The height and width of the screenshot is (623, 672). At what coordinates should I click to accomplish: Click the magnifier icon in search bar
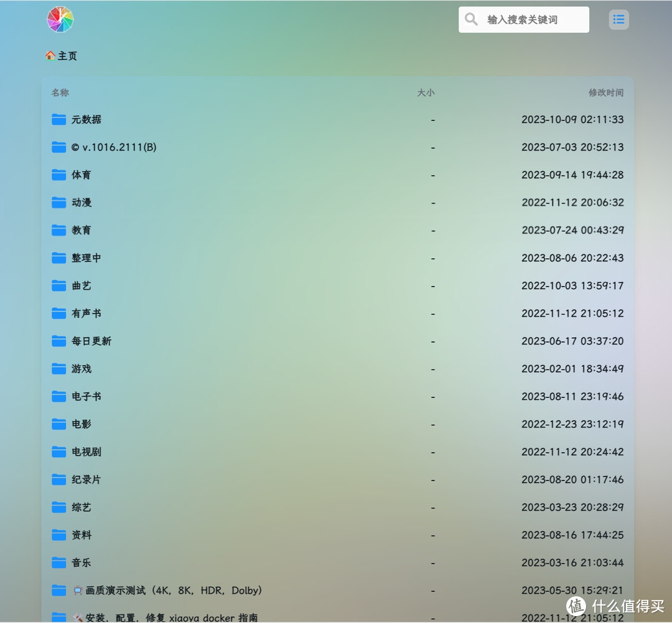click(x=471, y=19)
